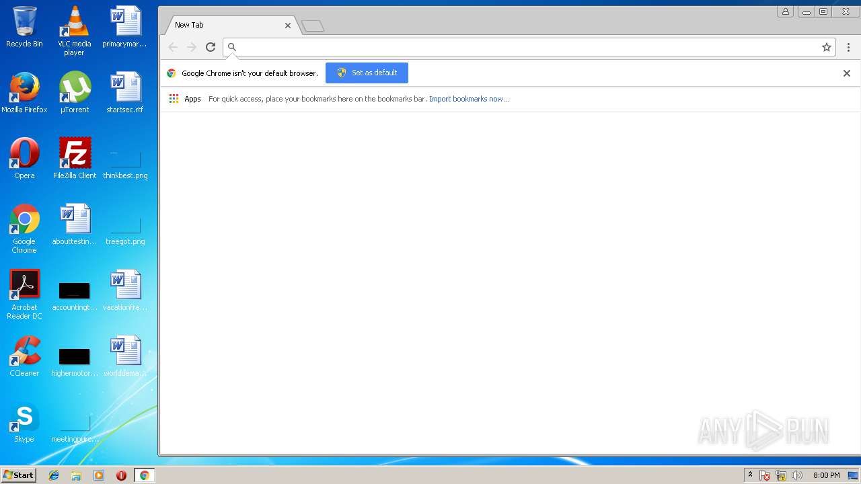Open Mozilla Firefox desktop shortcut
Viewport: 861px width, 484px height.
coord(24,93)
